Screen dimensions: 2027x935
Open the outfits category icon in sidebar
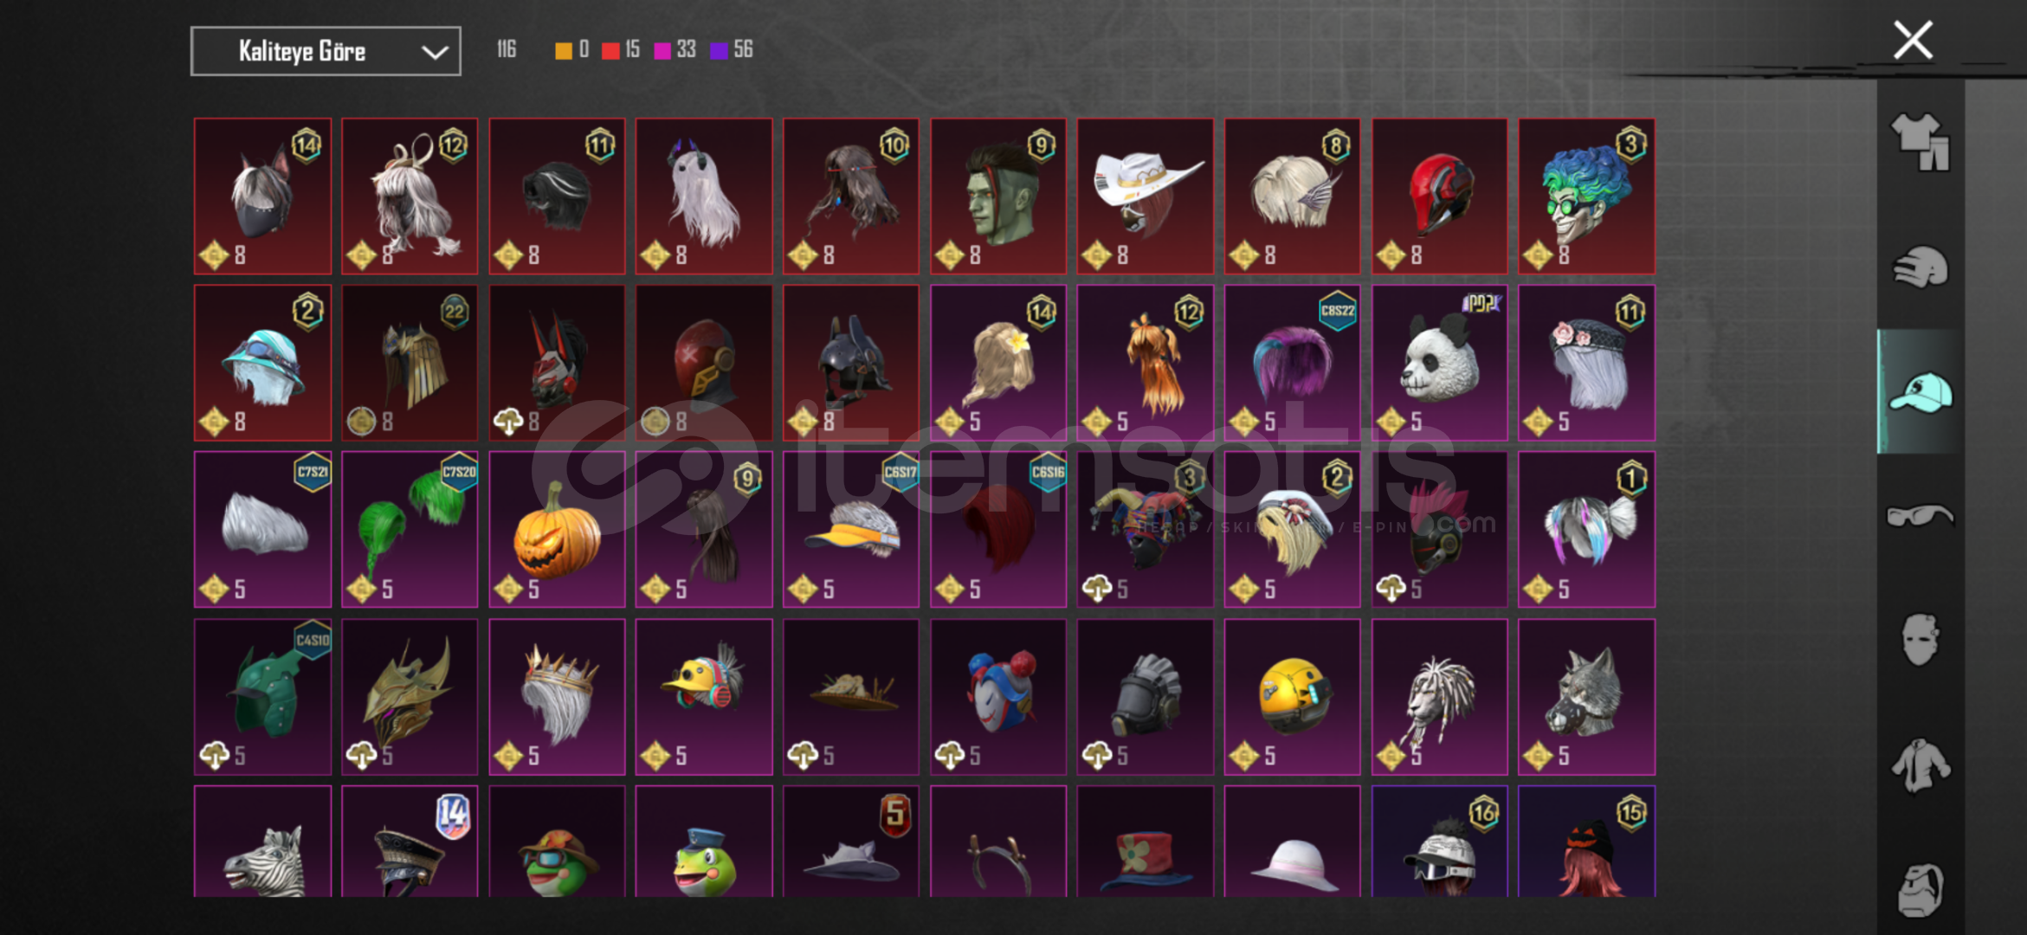click(x=1920, y=141)
